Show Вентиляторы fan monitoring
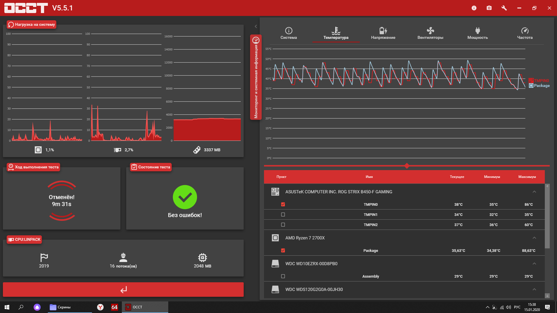 [430, 33]
